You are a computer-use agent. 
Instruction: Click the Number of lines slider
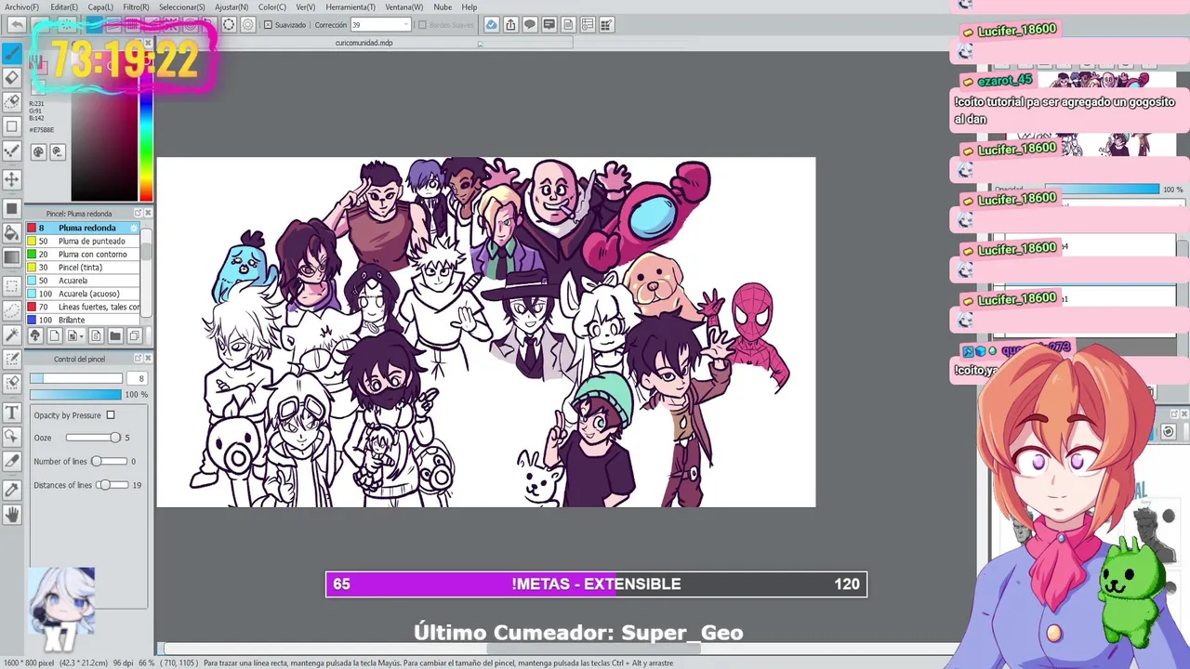click(109, 462)
